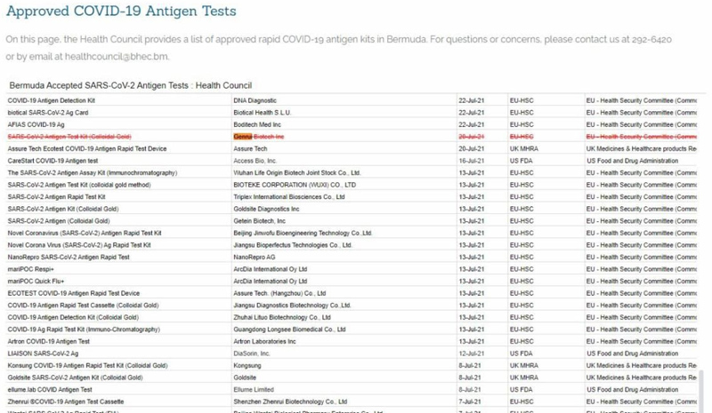Click the Access Bio, Inc. manufacturer cell
The image size is (712, 413).
pyautogui.click(x=255, y=161)
